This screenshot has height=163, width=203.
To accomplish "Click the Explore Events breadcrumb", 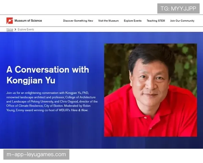I will click(x=26, y=30).
